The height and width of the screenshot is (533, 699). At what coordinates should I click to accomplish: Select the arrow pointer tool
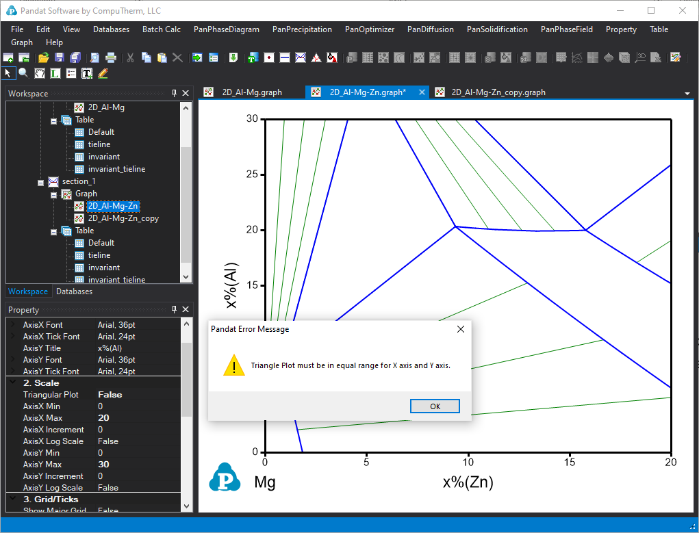pyautogui.click(x=8, y=73)
